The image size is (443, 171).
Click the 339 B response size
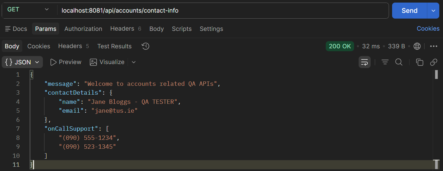(396, 46)
